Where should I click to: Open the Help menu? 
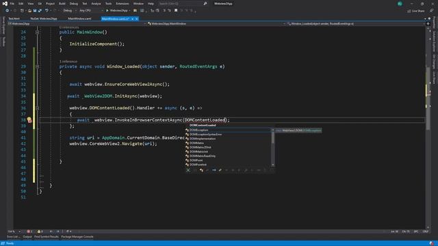coord(151,3)
